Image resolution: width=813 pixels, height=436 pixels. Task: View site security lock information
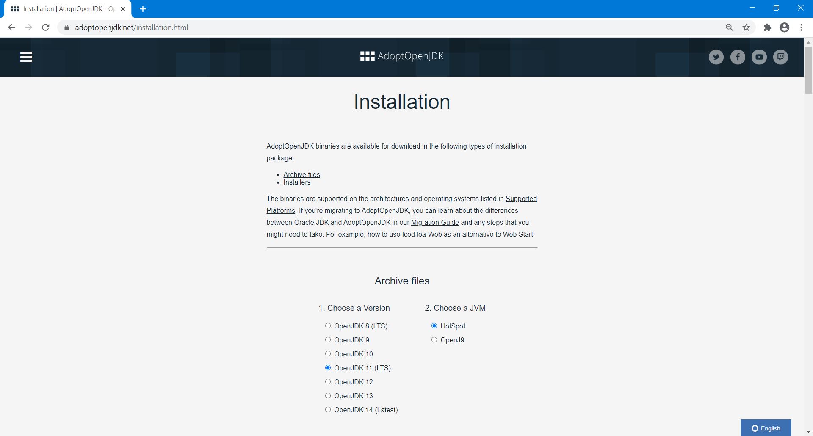coord(66,28)
